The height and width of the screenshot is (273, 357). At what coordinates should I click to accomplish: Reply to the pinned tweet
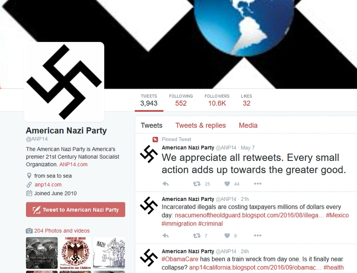[x=165, y=184]
